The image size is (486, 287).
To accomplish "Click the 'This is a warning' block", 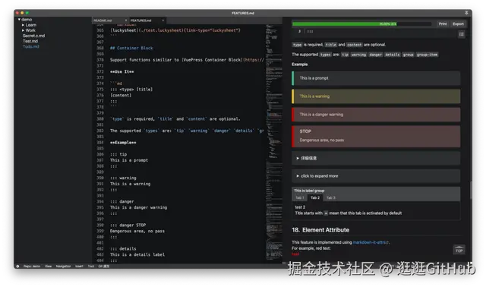I will click(376, 96).
